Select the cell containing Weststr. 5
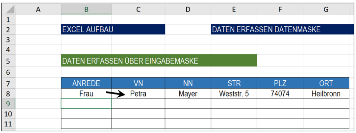 tap(234, 94)
